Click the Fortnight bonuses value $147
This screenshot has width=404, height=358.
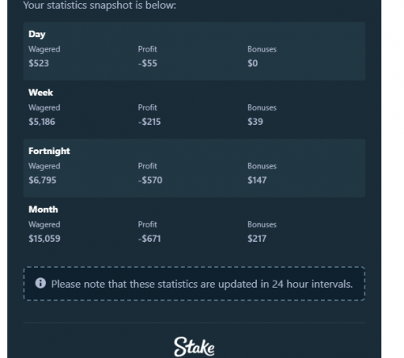257,180
